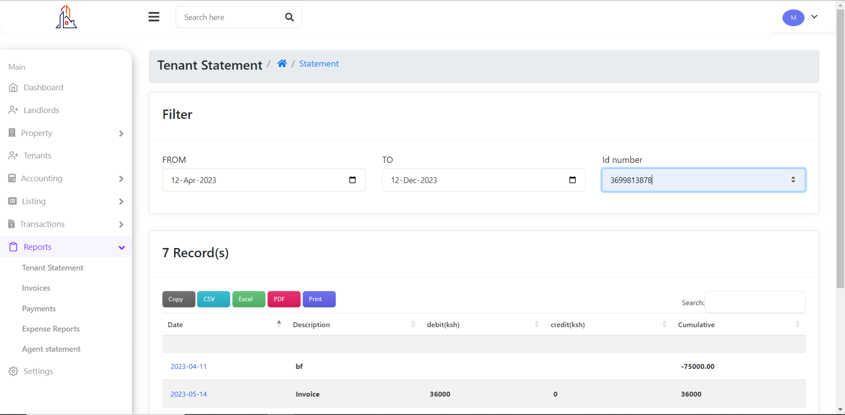The width and height of the screenshot is (845, 415).
Task: Open the TO date calendar picker
Action: click(572, 180)
